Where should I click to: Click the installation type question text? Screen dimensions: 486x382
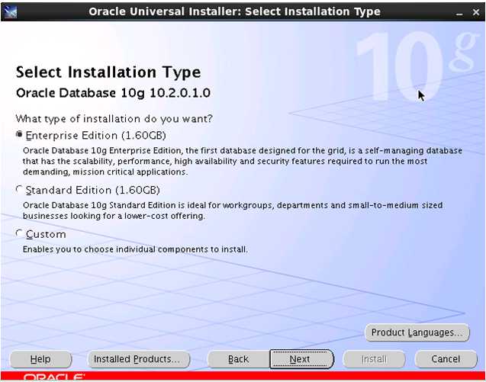114,119
